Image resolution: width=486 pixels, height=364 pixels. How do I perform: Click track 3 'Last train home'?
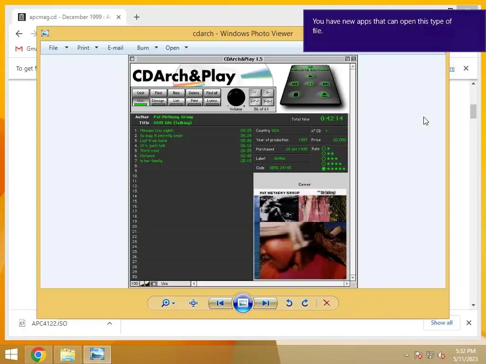153,140
